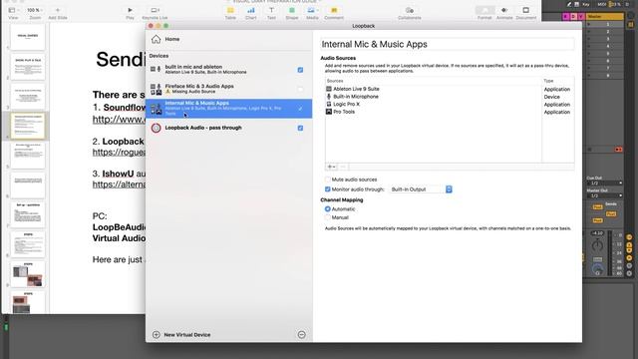Select Manual channel mapping
638x359 pixels.
click(328, 217)
